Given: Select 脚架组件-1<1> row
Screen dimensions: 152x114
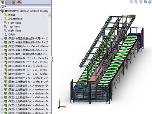Looking at the screenshot, I should (28, 66).
